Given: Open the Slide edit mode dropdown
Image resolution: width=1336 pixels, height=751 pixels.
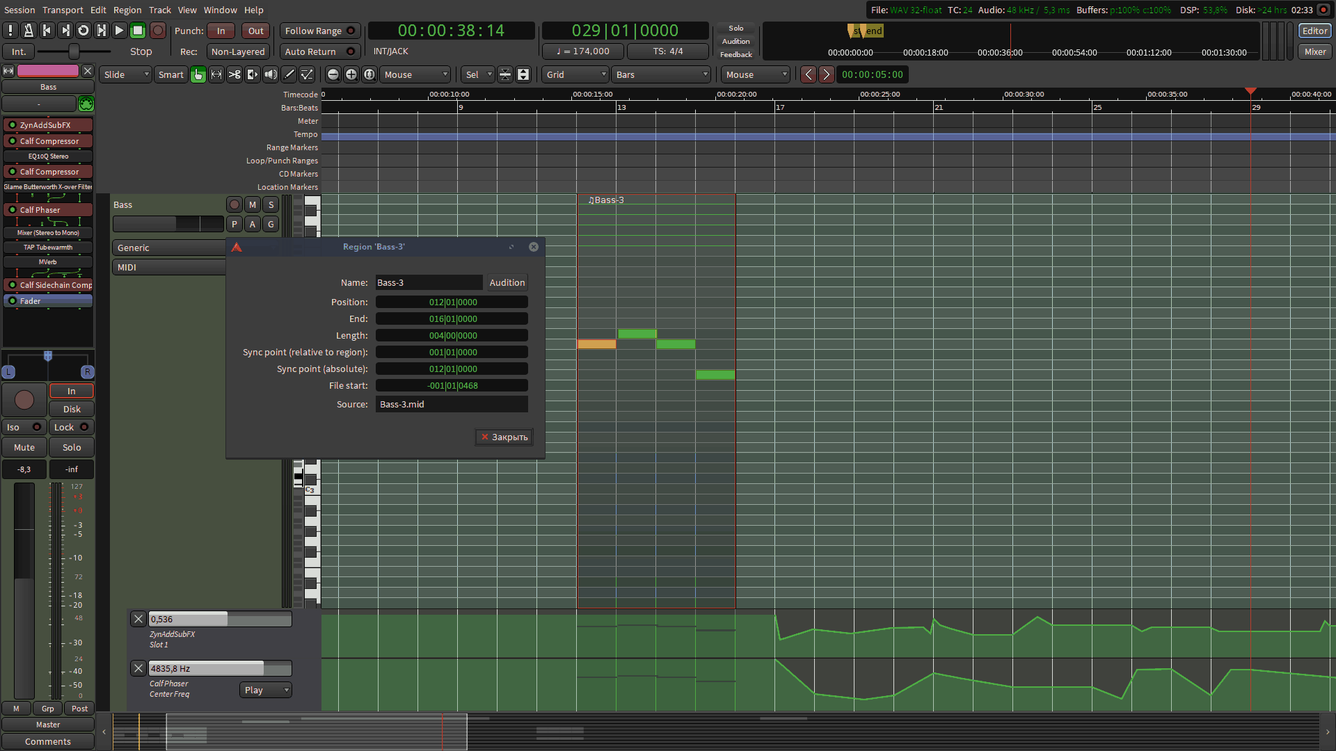Looking at the screenshot, I should tap(127, 74).
